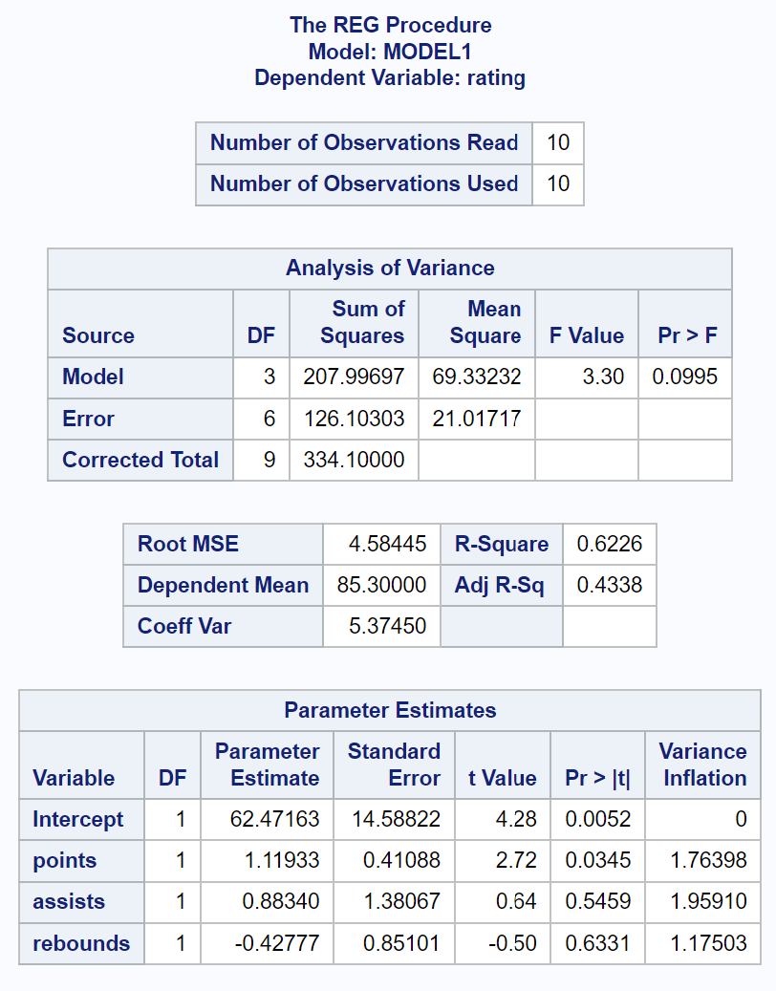Screen dimensions: 776x991
Task: Click the 'Parameter Estimate' column header
Action: (268, 765)
